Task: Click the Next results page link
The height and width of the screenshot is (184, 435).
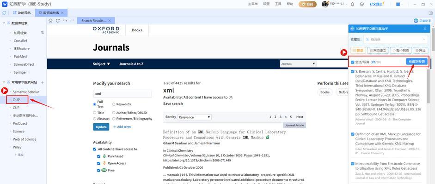Action: (x=300, y=117)
